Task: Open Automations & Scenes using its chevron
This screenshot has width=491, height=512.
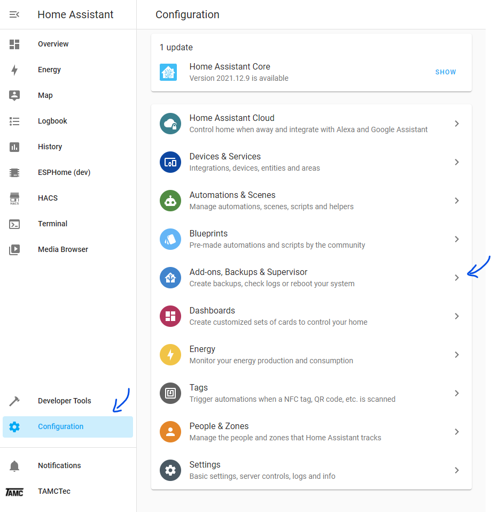Action: tap(457, 201)
